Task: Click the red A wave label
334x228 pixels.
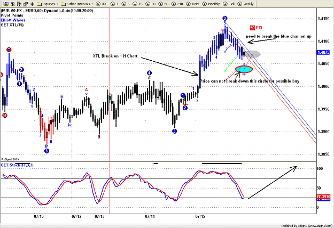Action: coord(86,89)
